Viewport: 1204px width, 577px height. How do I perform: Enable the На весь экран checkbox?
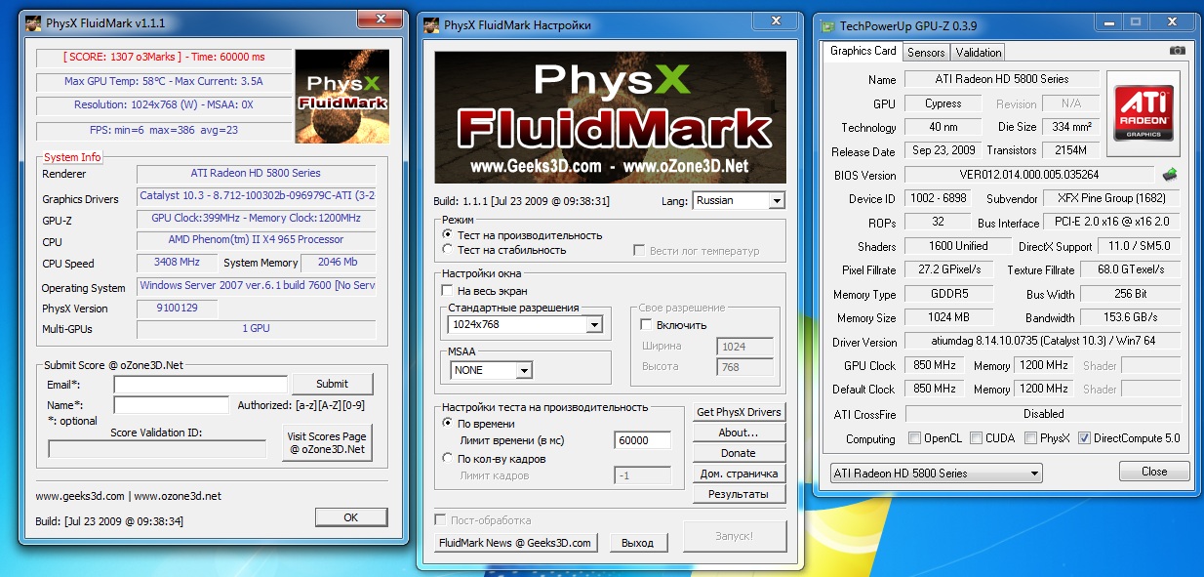point(448,291)
